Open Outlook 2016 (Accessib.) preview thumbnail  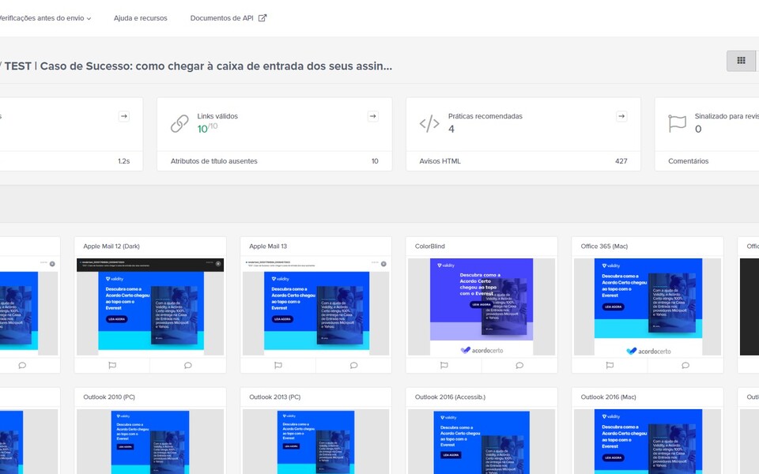[x=481, y=442]
